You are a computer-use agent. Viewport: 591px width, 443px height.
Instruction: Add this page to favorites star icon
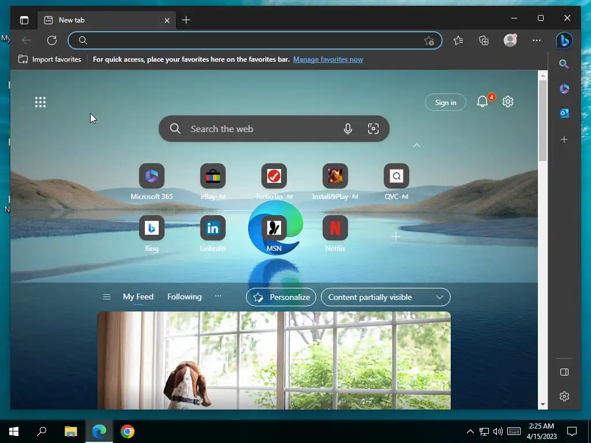pyautogui.click(x=429, y=41)
